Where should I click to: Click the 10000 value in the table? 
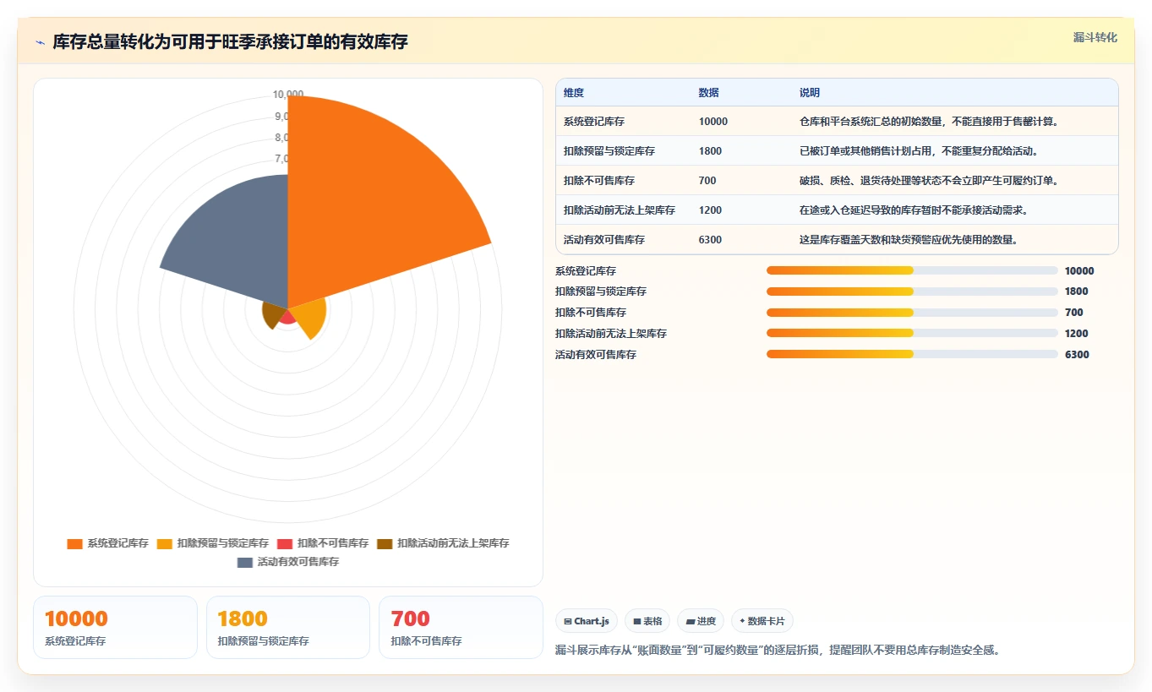(x=713, y=122)
